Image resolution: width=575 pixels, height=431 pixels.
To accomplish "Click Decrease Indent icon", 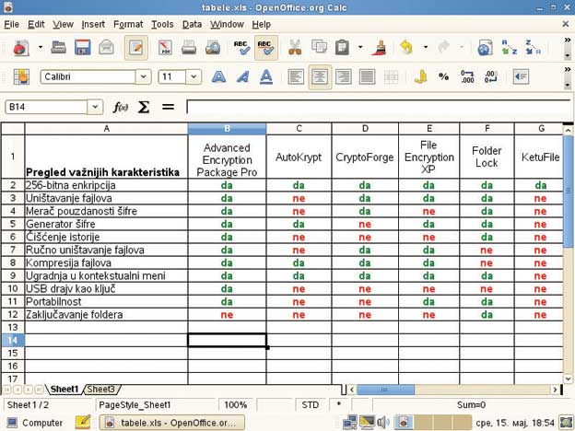I will tap(521, 77).
